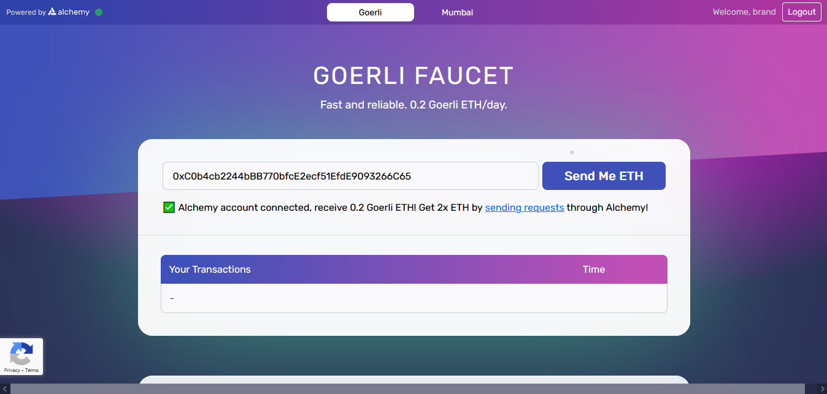Click the green checkmark icon
The width and height of the screenshot is (827, 394).
click(169, 208)
